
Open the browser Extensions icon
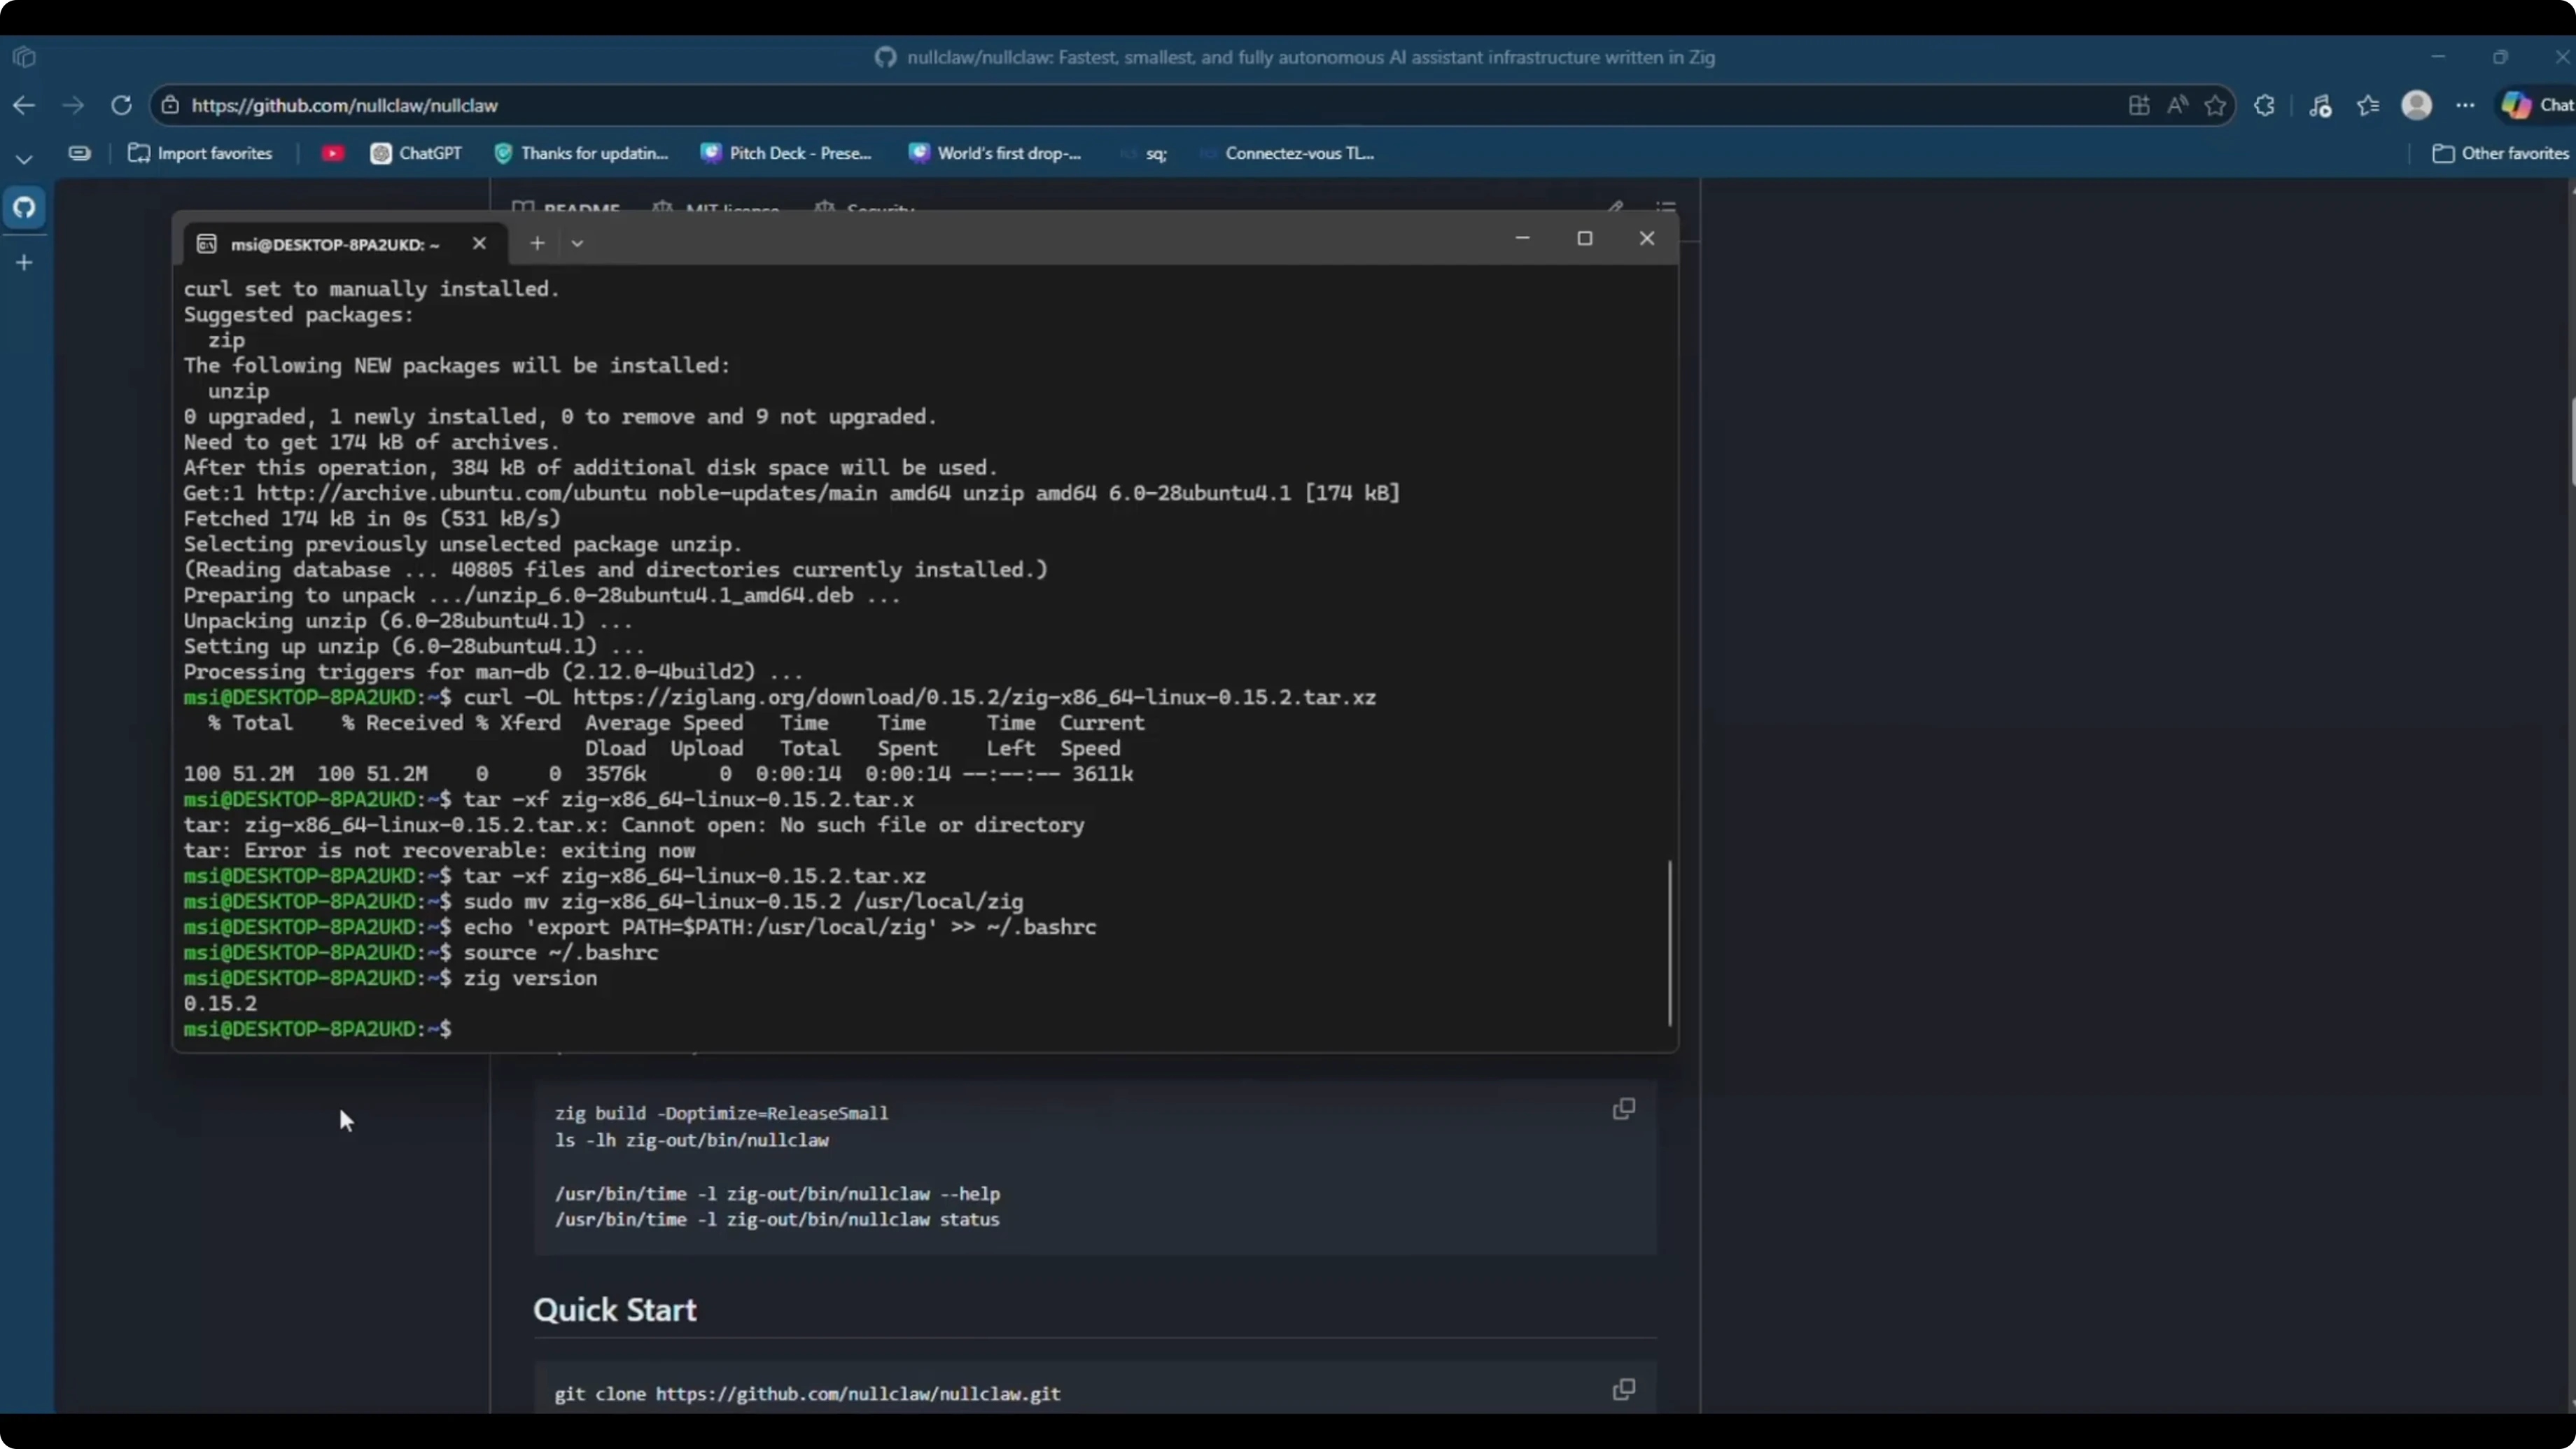pyautogui.click(x=2264, y=105)
